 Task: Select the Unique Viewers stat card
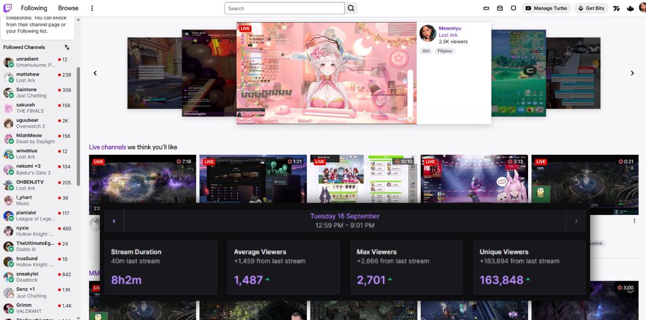coord(530,268)
